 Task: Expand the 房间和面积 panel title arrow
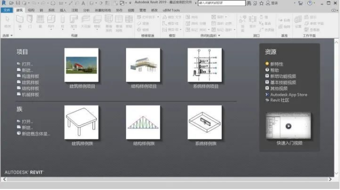click(x=219, y=35)
